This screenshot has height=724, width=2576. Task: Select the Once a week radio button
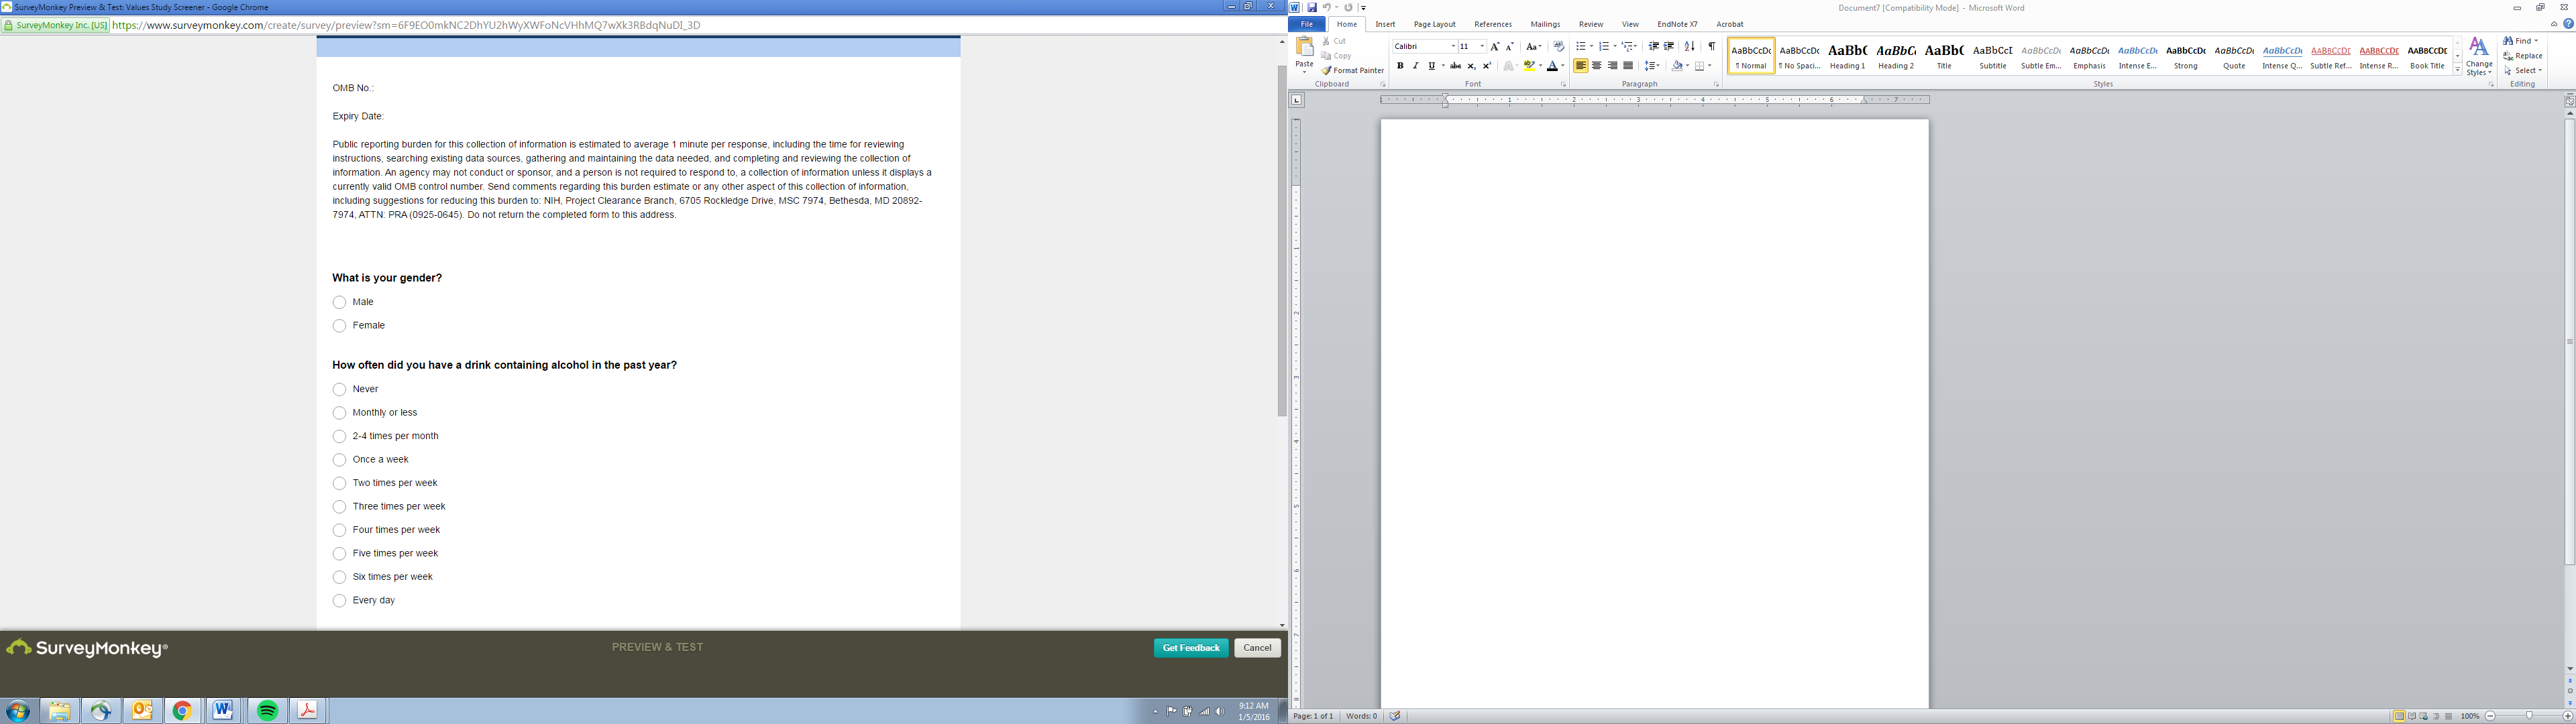tap(340, 460)
